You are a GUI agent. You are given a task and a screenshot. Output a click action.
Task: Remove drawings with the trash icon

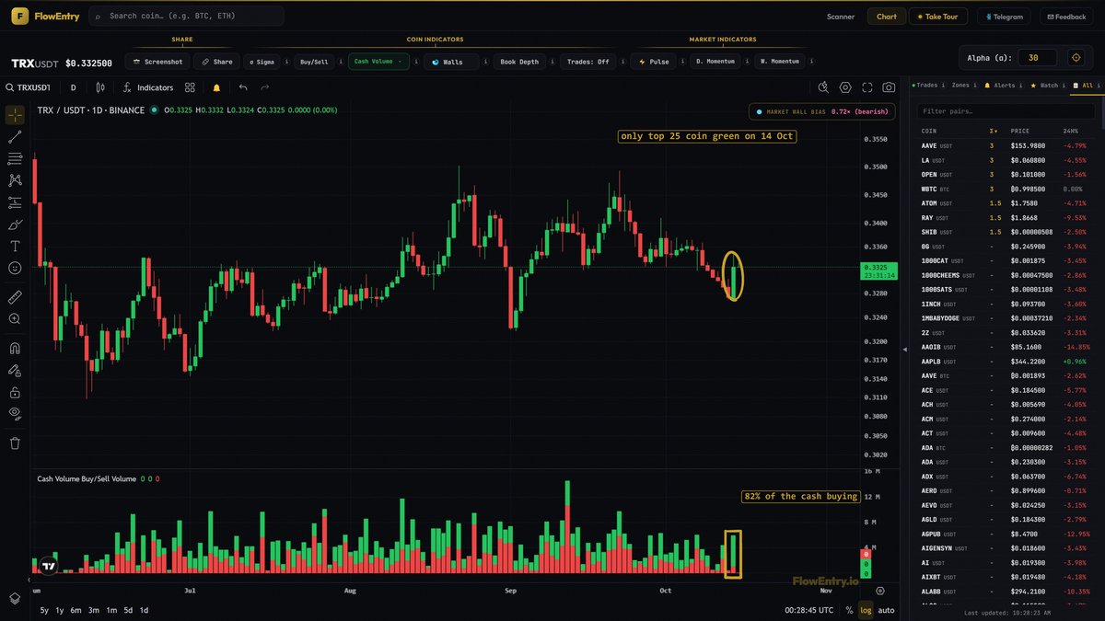pos(15,443)
